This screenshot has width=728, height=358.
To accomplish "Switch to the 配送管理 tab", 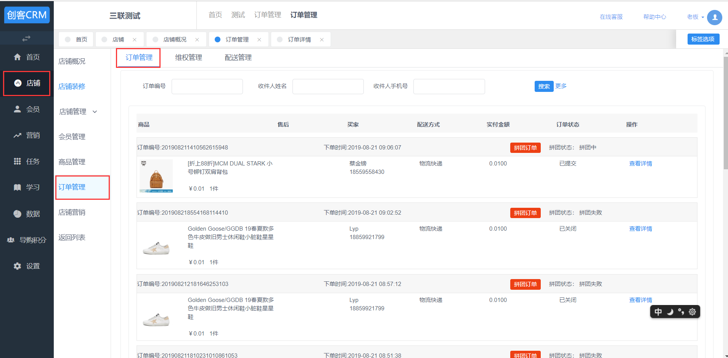I will pyautogui.click(x=238, y=58).
